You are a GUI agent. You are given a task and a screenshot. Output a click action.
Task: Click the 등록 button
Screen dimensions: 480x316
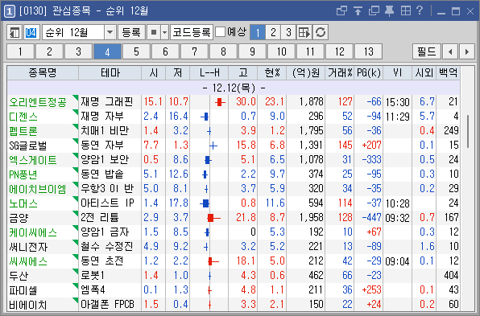tap(131, 32)
